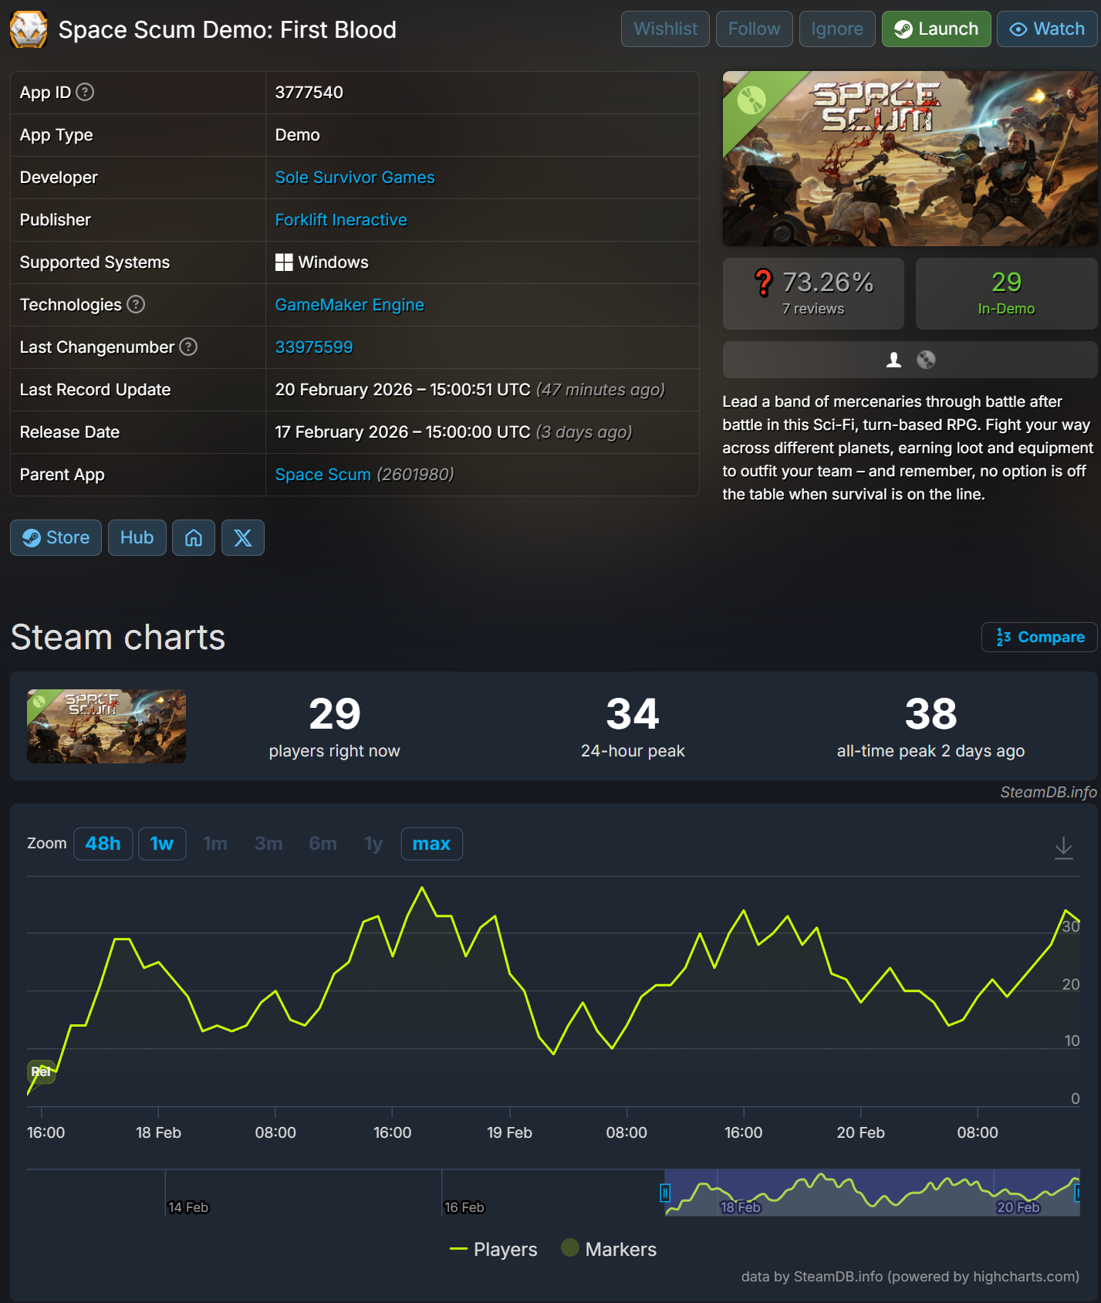Click the Rel release marker on chart
The width and height of the screenshot is (1101, 1303).
click(42, 1071)
